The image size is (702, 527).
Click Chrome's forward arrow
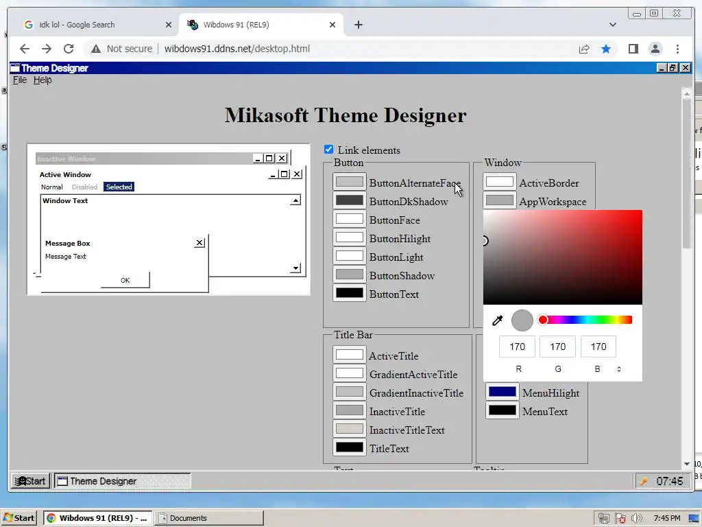click(x=47, y=49)
